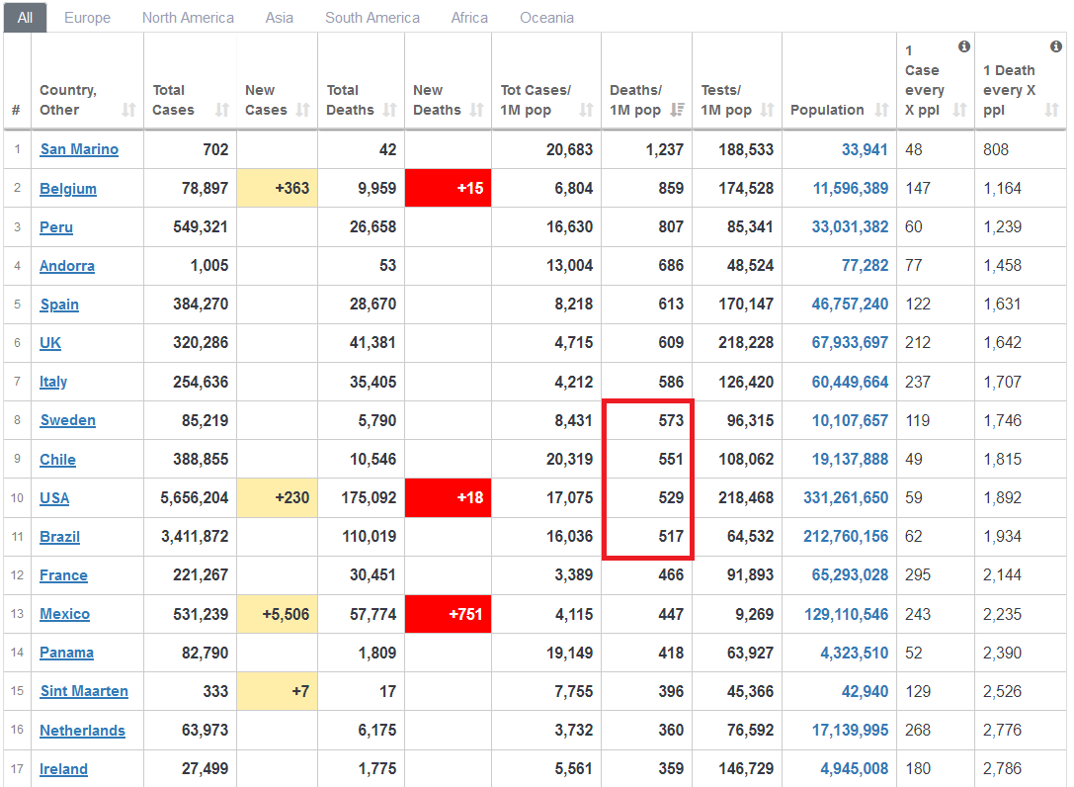Switch to the Europe tab

tap(87, 18)
